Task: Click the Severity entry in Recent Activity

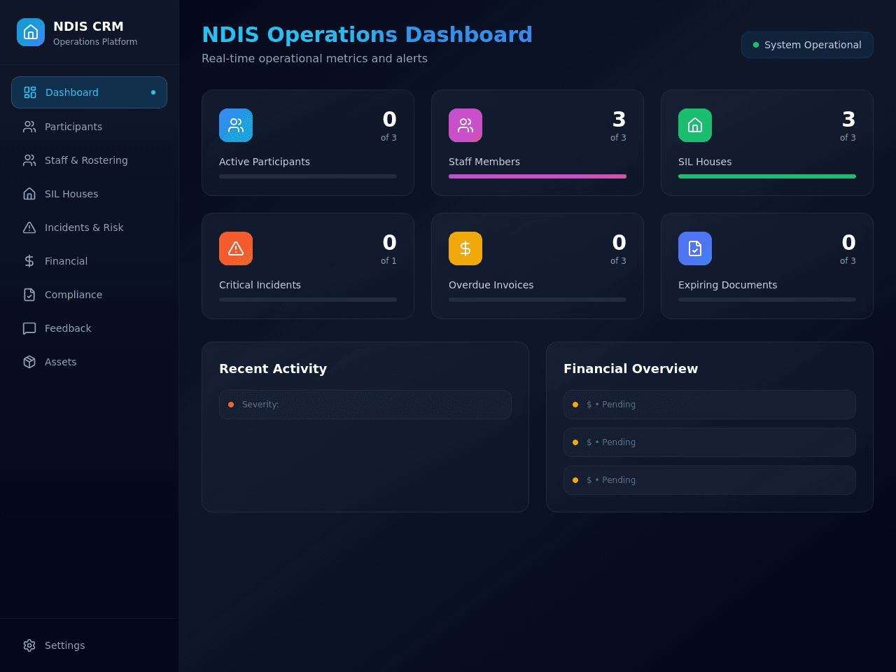Action: click(x=365, y=405)
